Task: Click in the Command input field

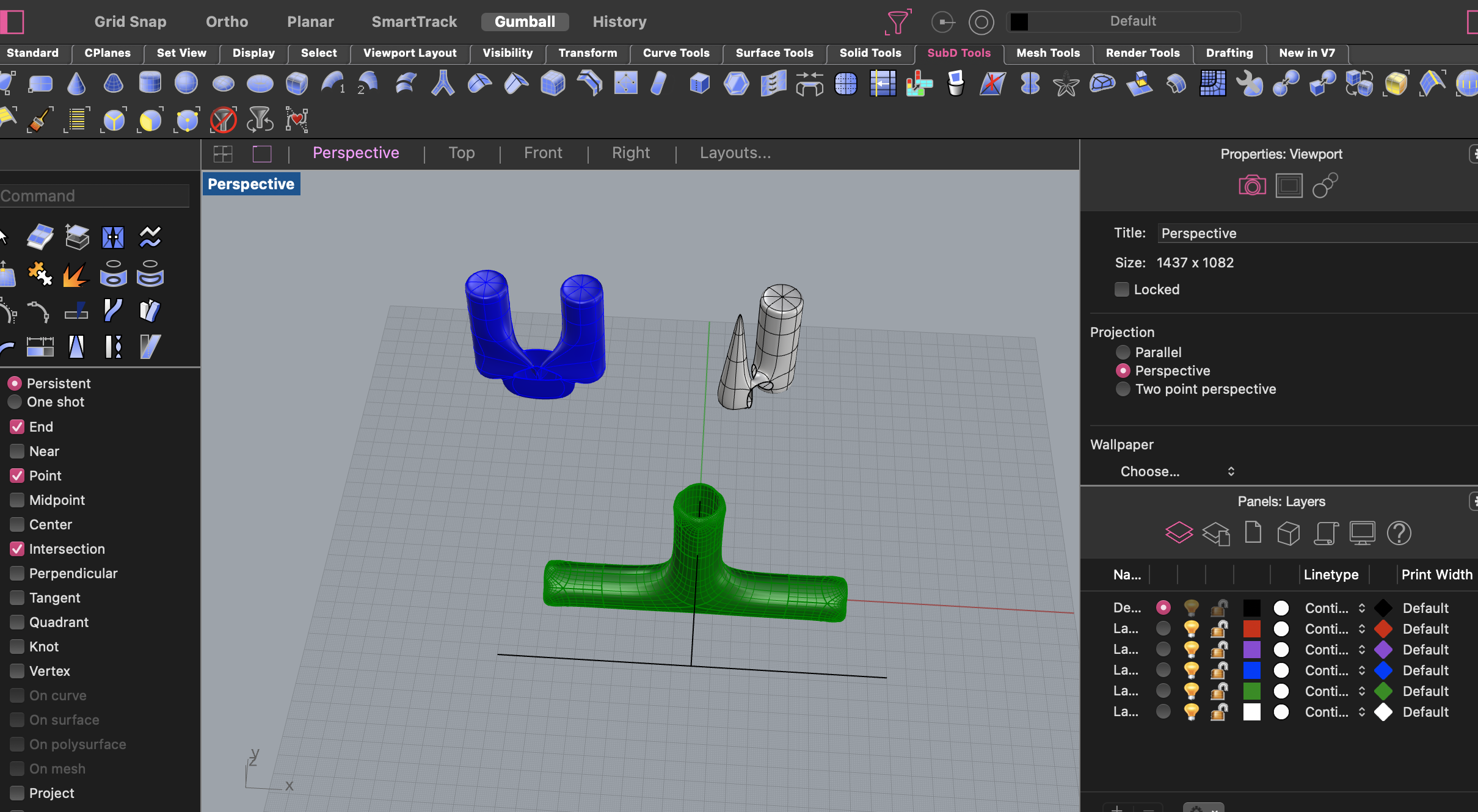Action: coord(95,196)
